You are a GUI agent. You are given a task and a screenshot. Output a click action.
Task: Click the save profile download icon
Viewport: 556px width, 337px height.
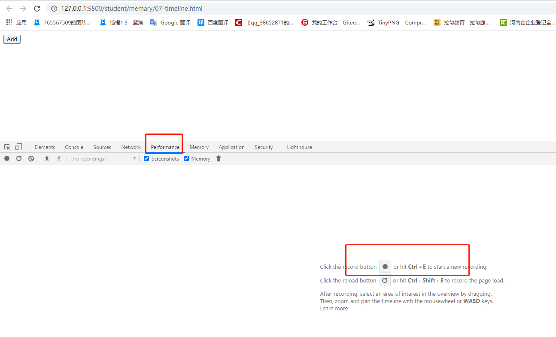(x=59, y=158)
